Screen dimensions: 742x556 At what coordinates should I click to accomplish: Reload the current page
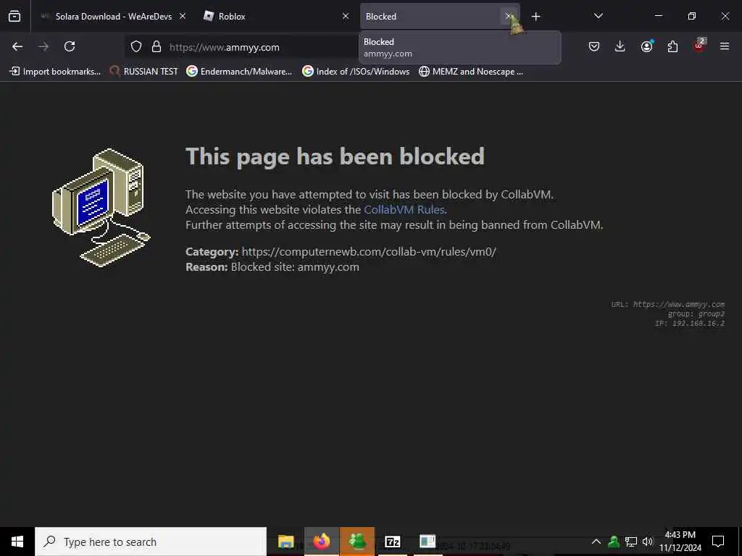click(70, 46)
